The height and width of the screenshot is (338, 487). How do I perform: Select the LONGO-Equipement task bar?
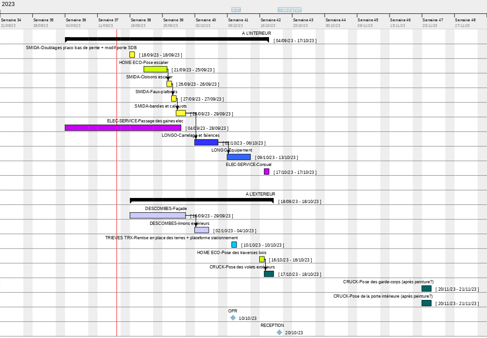point(239,157)
